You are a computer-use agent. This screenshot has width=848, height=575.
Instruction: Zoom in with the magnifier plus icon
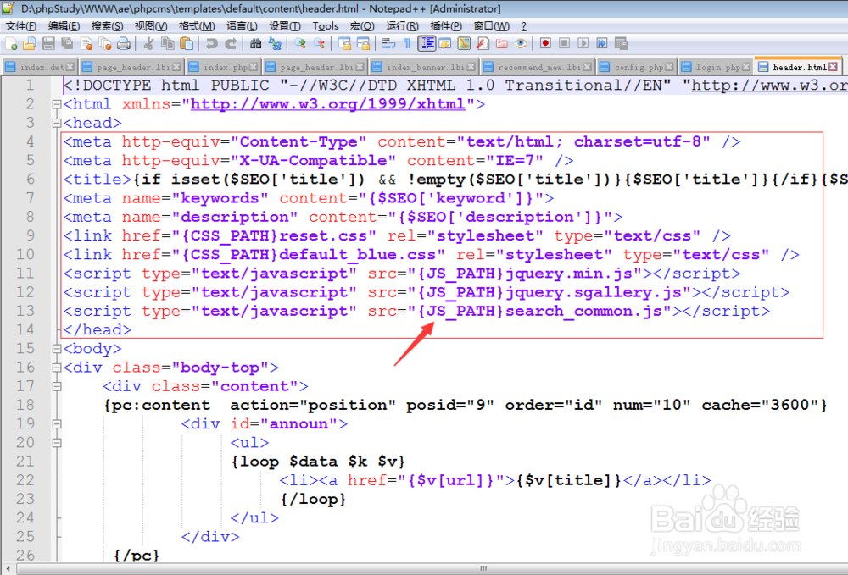coord(300,44)
